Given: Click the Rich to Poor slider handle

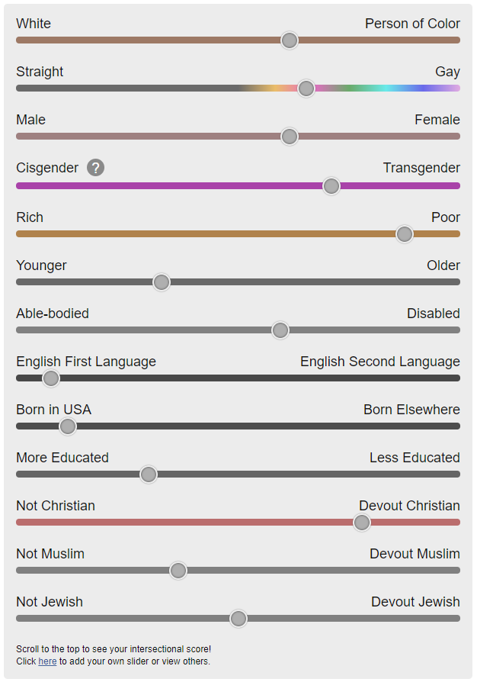Looking at the screenshot, I should (x=405, y=234).
